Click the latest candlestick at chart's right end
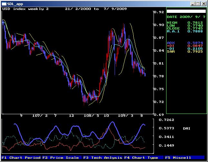The height and width of the screenshot is (162, 208). click(x=145, y=74)
